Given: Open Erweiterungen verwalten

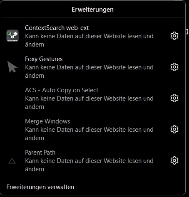Looking at the screenshot, I should (40, 187).
